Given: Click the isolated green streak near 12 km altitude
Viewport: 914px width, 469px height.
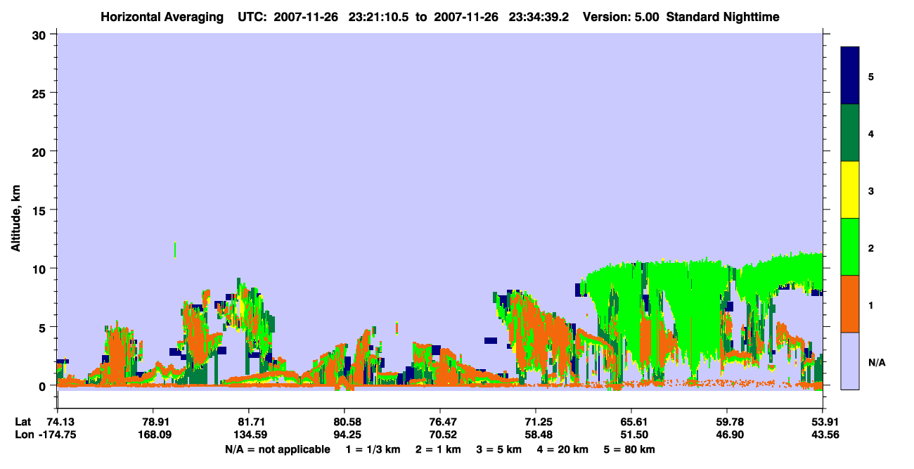Looking at the screenshot, I should pyautogui.click(x=174, y=250).
